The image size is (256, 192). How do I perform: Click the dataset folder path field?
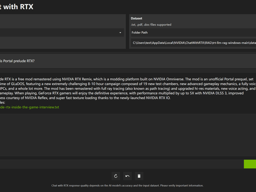coord(194,43)
